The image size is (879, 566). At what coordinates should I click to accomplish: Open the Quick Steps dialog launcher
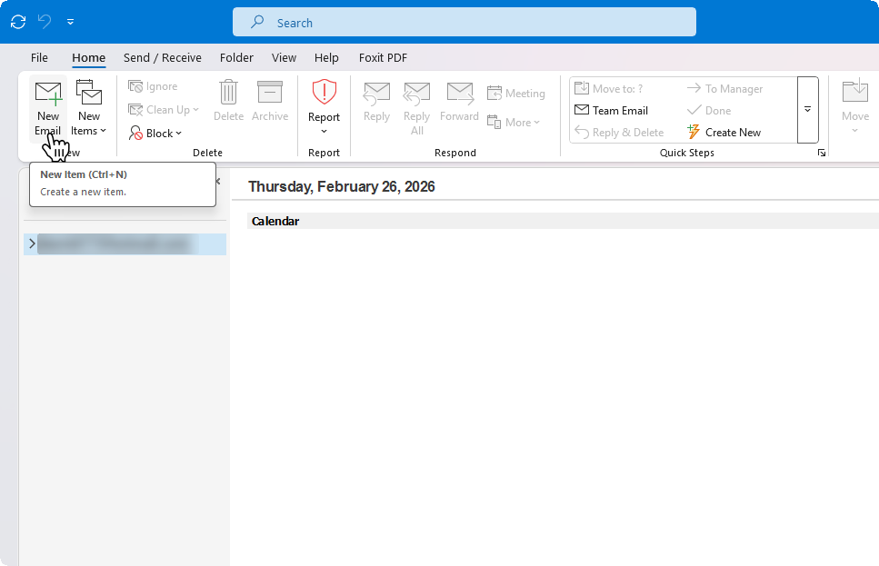pyautogui.click(x=821, y=153)
